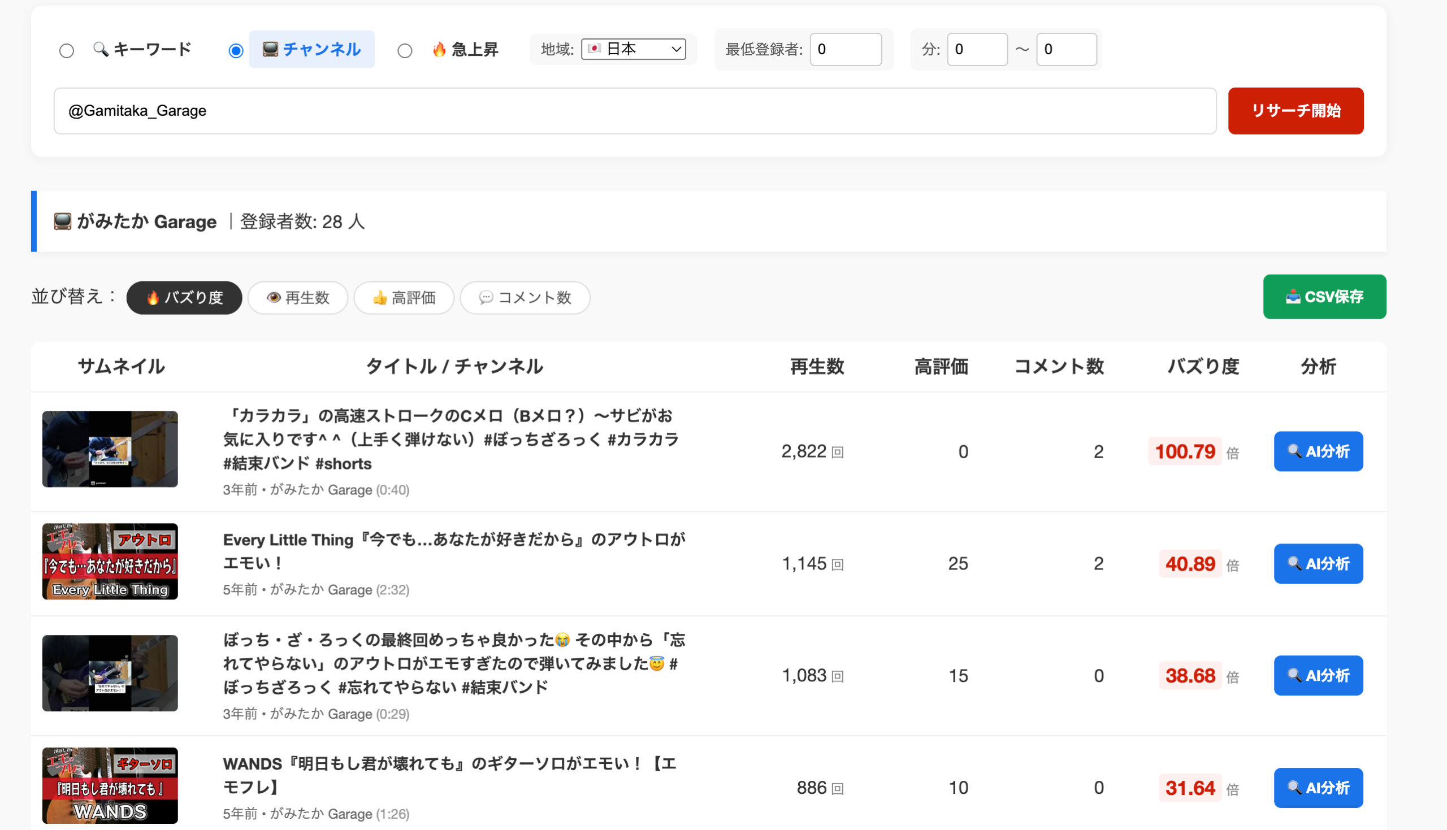Click the @Gamitaka_Garage search field
Image resolution: width=1447 pixels, height=830 pixels.
[635, 111]
